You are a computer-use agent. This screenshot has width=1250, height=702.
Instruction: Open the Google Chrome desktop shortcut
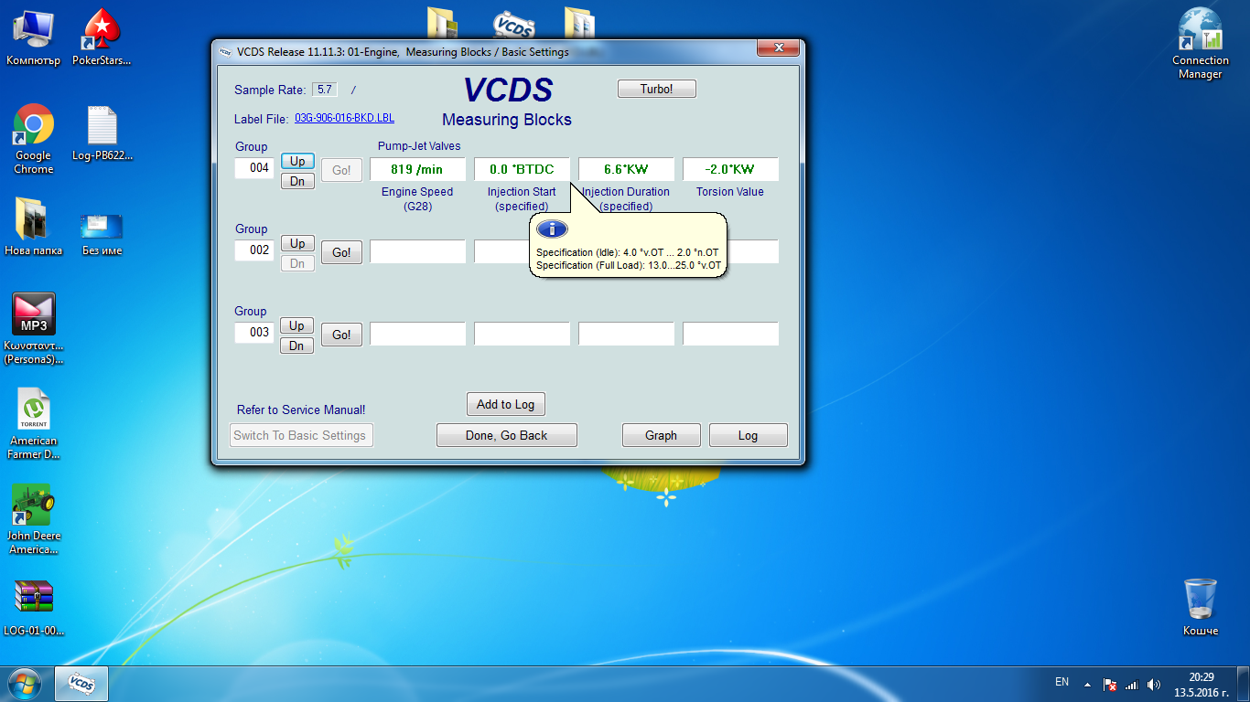[34, 126]
